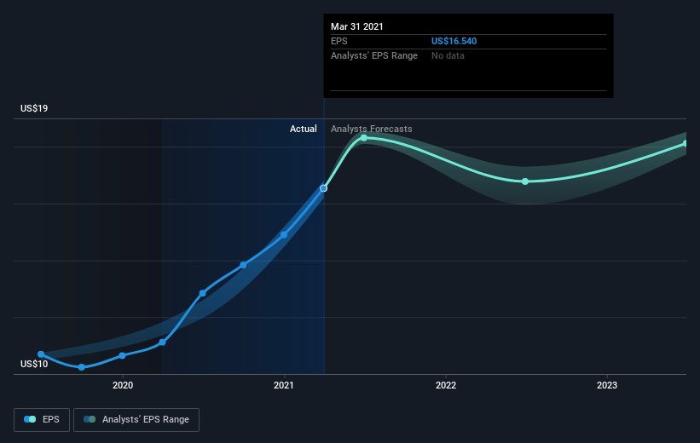
Task: Click the 2021 x-axis label
Action: 284,385
